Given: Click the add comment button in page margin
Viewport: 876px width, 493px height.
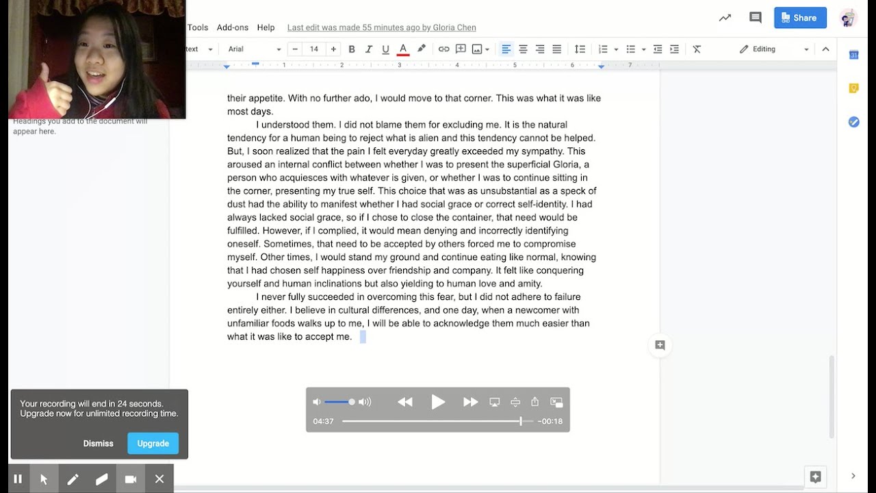Looking at the screenshot, I should tap(660, 345).
